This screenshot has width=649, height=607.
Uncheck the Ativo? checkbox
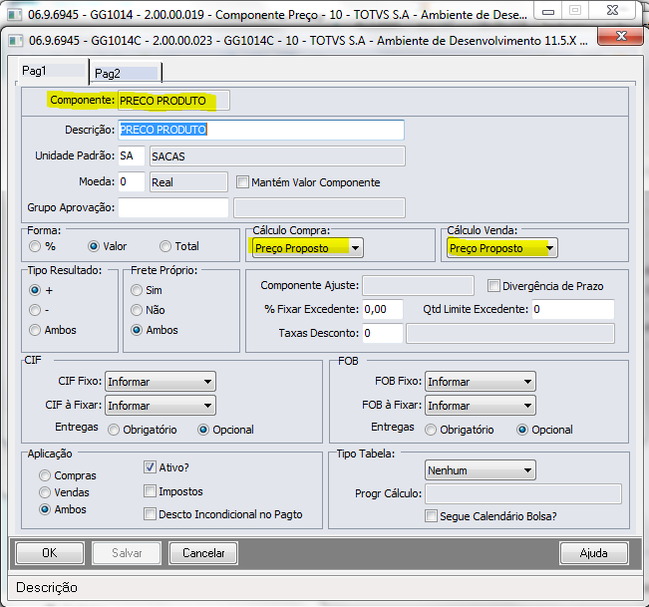tap(151, 466)
